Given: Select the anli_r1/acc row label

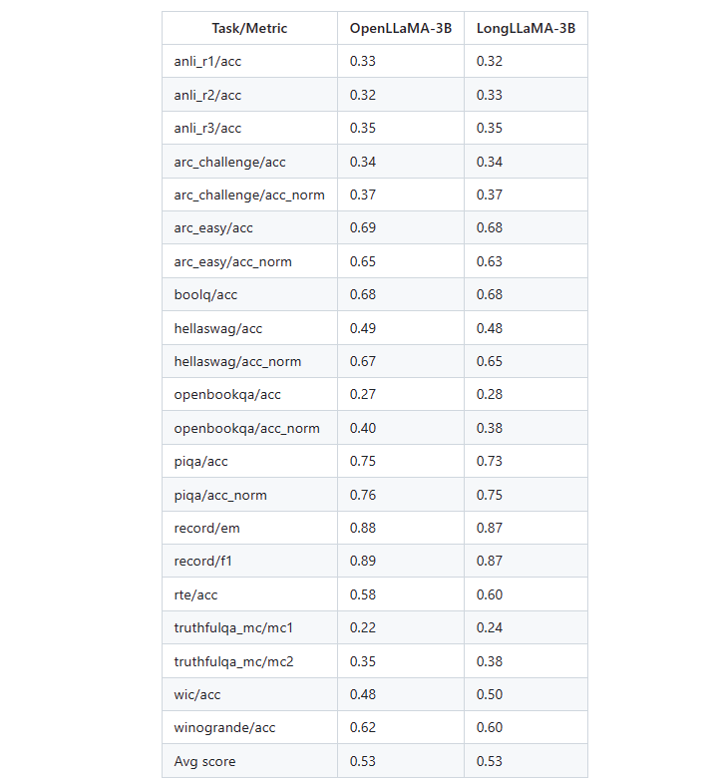Looking at the screenshot, I should tap(207, 62).
